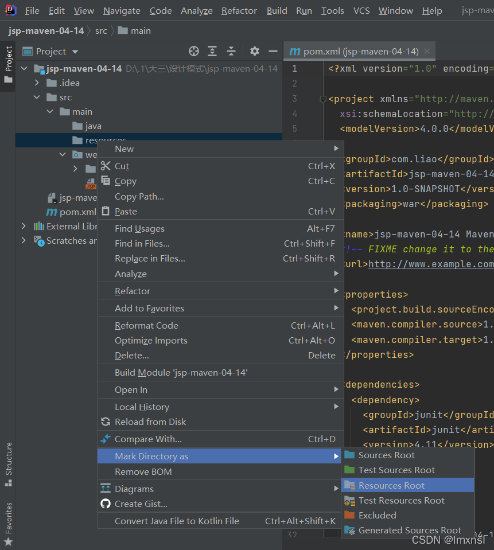Click Reformat Code menu entry

(220, 326)
